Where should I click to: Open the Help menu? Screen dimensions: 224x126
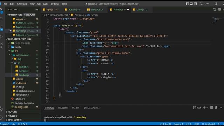[x=64, y=4]
